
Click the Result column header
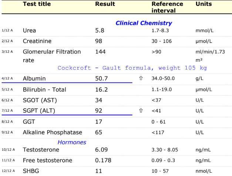click(105, 4)
